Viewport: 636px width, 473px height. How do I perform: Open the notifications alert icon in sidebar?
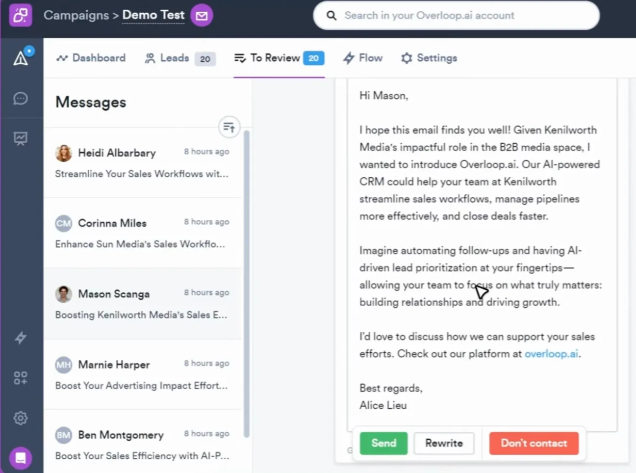pyautogui.click(x=21, y=58)
